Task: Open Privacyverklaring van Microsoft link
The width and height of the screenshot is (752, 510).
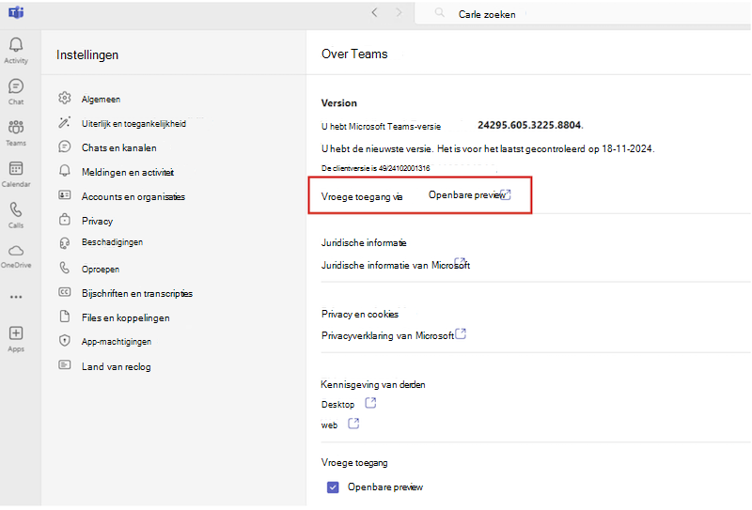Action: click(x=387, y=336)
